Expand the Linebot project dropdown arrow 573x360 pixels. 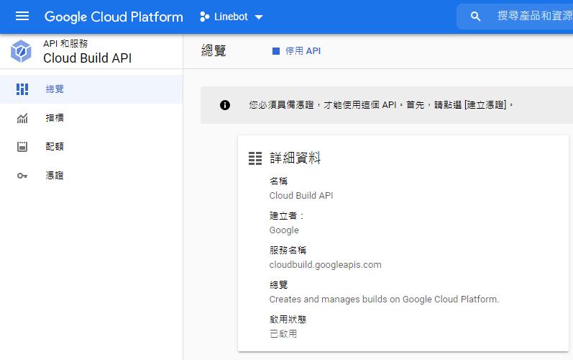258,17
